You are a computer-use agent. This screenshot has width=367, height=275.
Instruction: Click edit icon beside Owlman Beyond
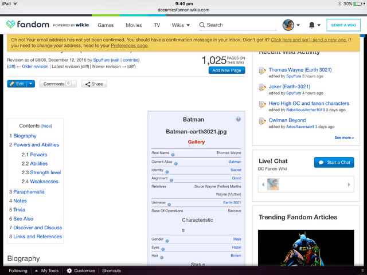pos(262,121)
